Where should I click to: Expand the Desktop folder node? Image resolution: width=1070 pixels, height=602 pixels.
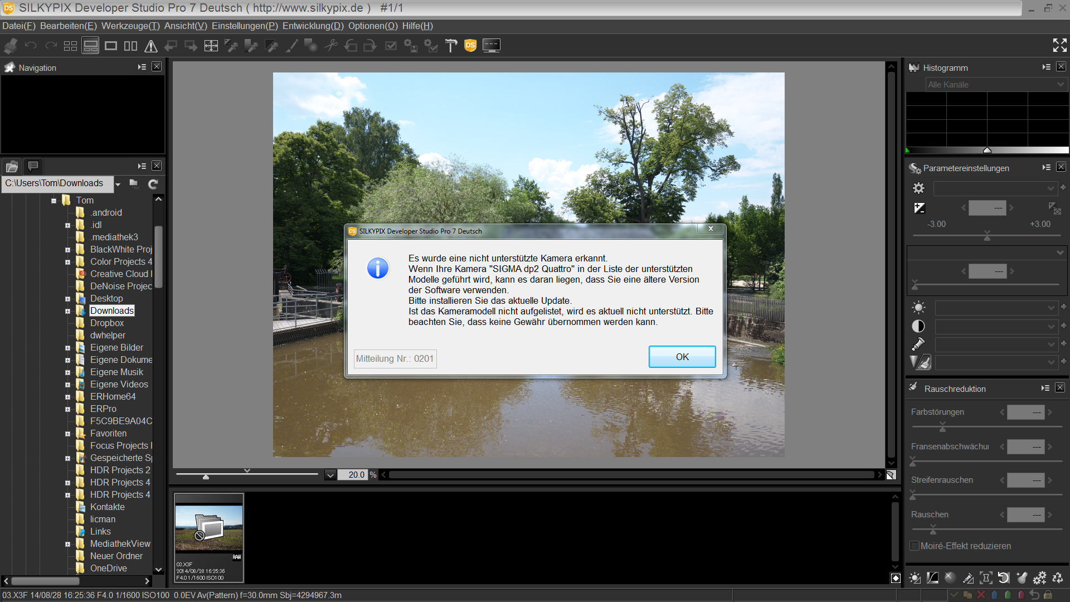(x=67, y=299)
